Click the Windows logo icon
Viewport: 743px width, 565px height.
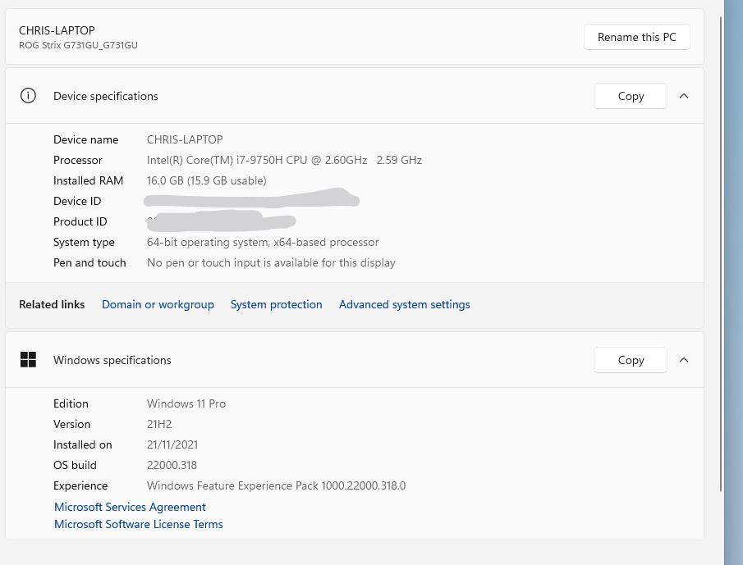click(28, 360)
